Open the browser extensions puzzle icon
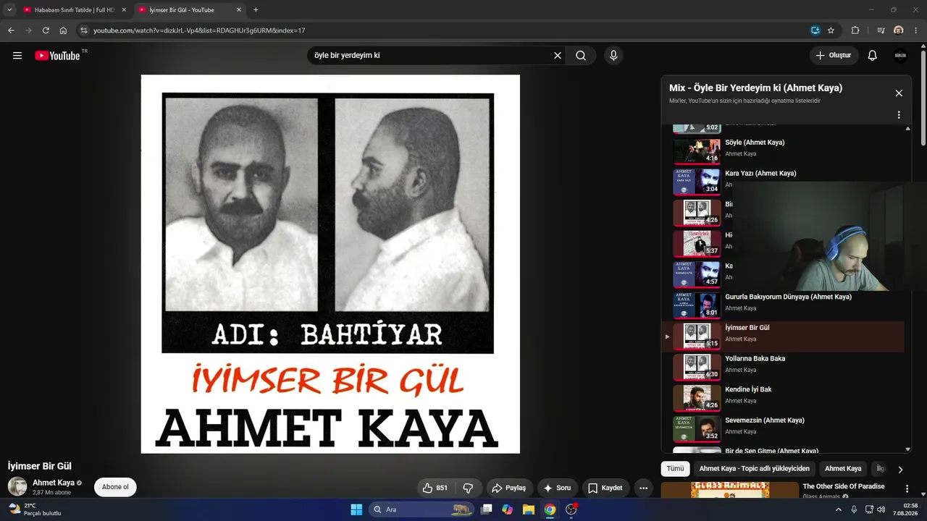The image size is (927, 521). pyautogui.click(x=855, y=30)
